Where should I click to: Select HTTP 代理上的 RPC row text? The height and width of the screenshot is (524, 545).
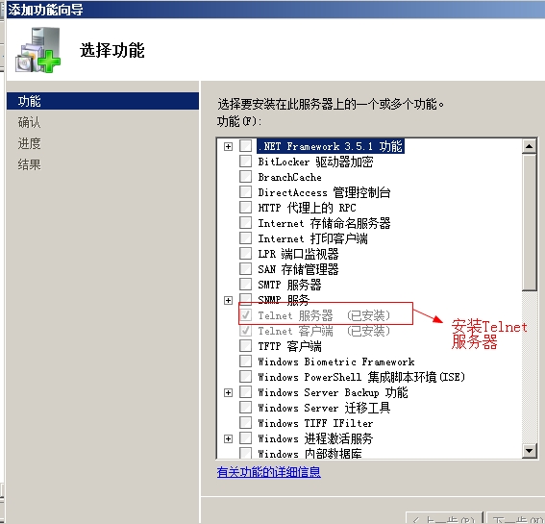point(307,208)
